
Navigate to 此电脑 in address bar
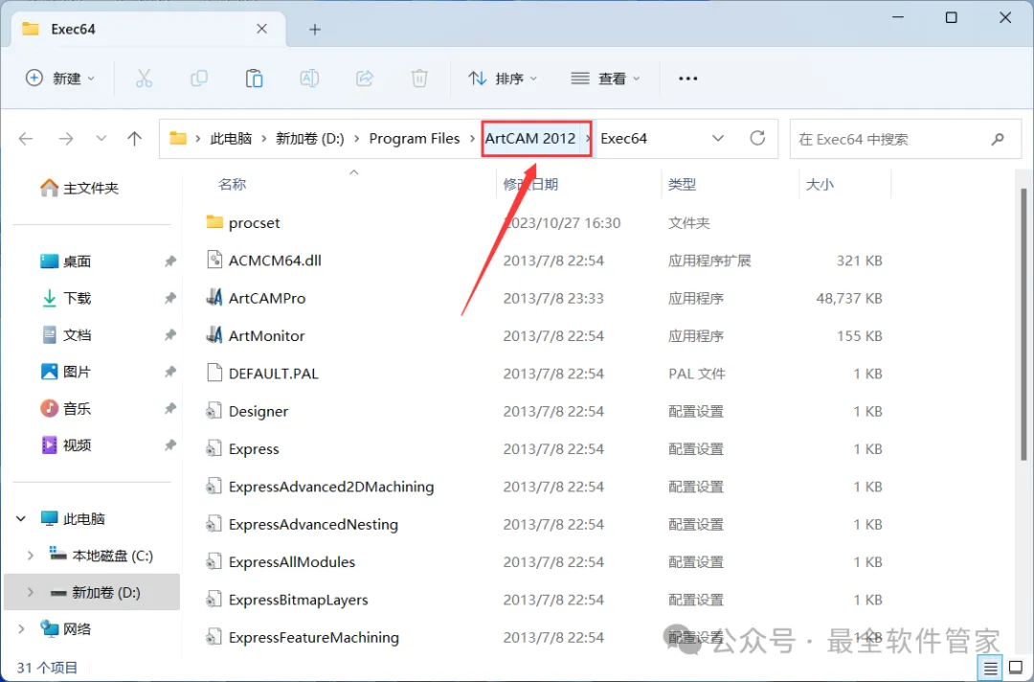231,139
